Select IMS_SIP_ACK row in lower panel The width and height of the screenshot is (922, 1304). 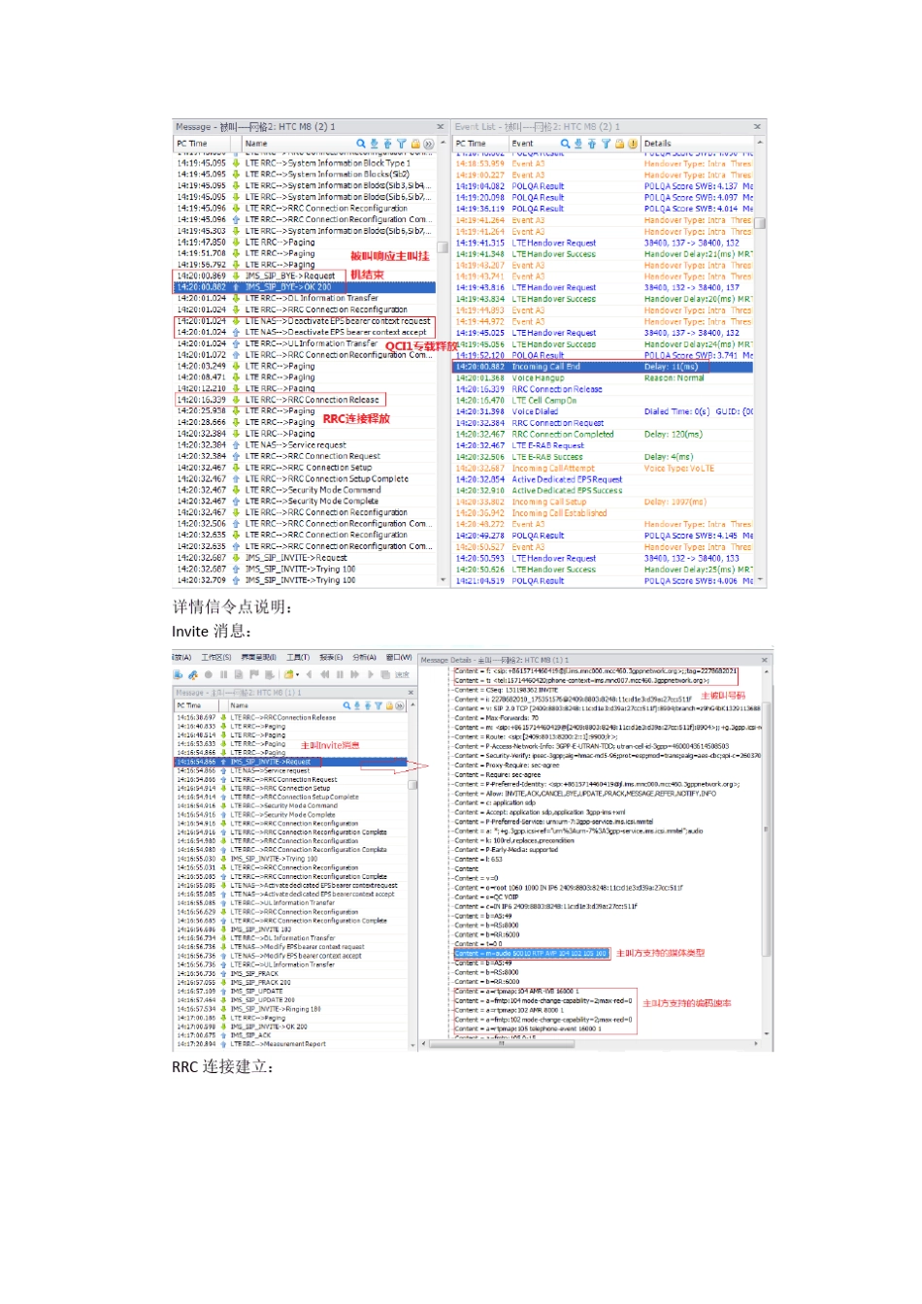coord(290,1035)
